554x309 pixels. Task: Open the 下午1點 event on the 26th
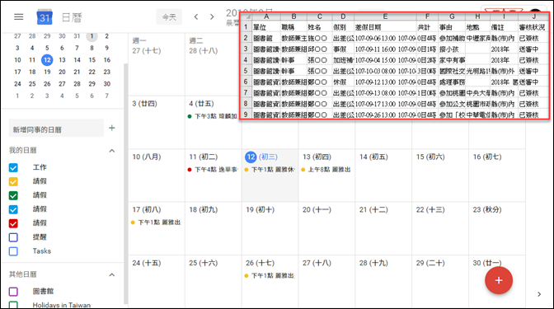tap(270, 275)
